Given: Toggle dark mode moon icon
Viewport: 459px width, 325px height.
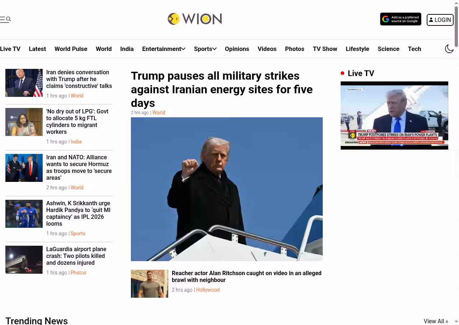Looking at the screenshot, I should coord(449,49).
